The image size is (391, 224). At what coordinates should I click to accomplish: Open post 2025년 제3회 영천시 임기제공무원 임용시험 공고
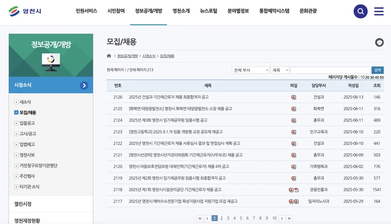(168, 120)
